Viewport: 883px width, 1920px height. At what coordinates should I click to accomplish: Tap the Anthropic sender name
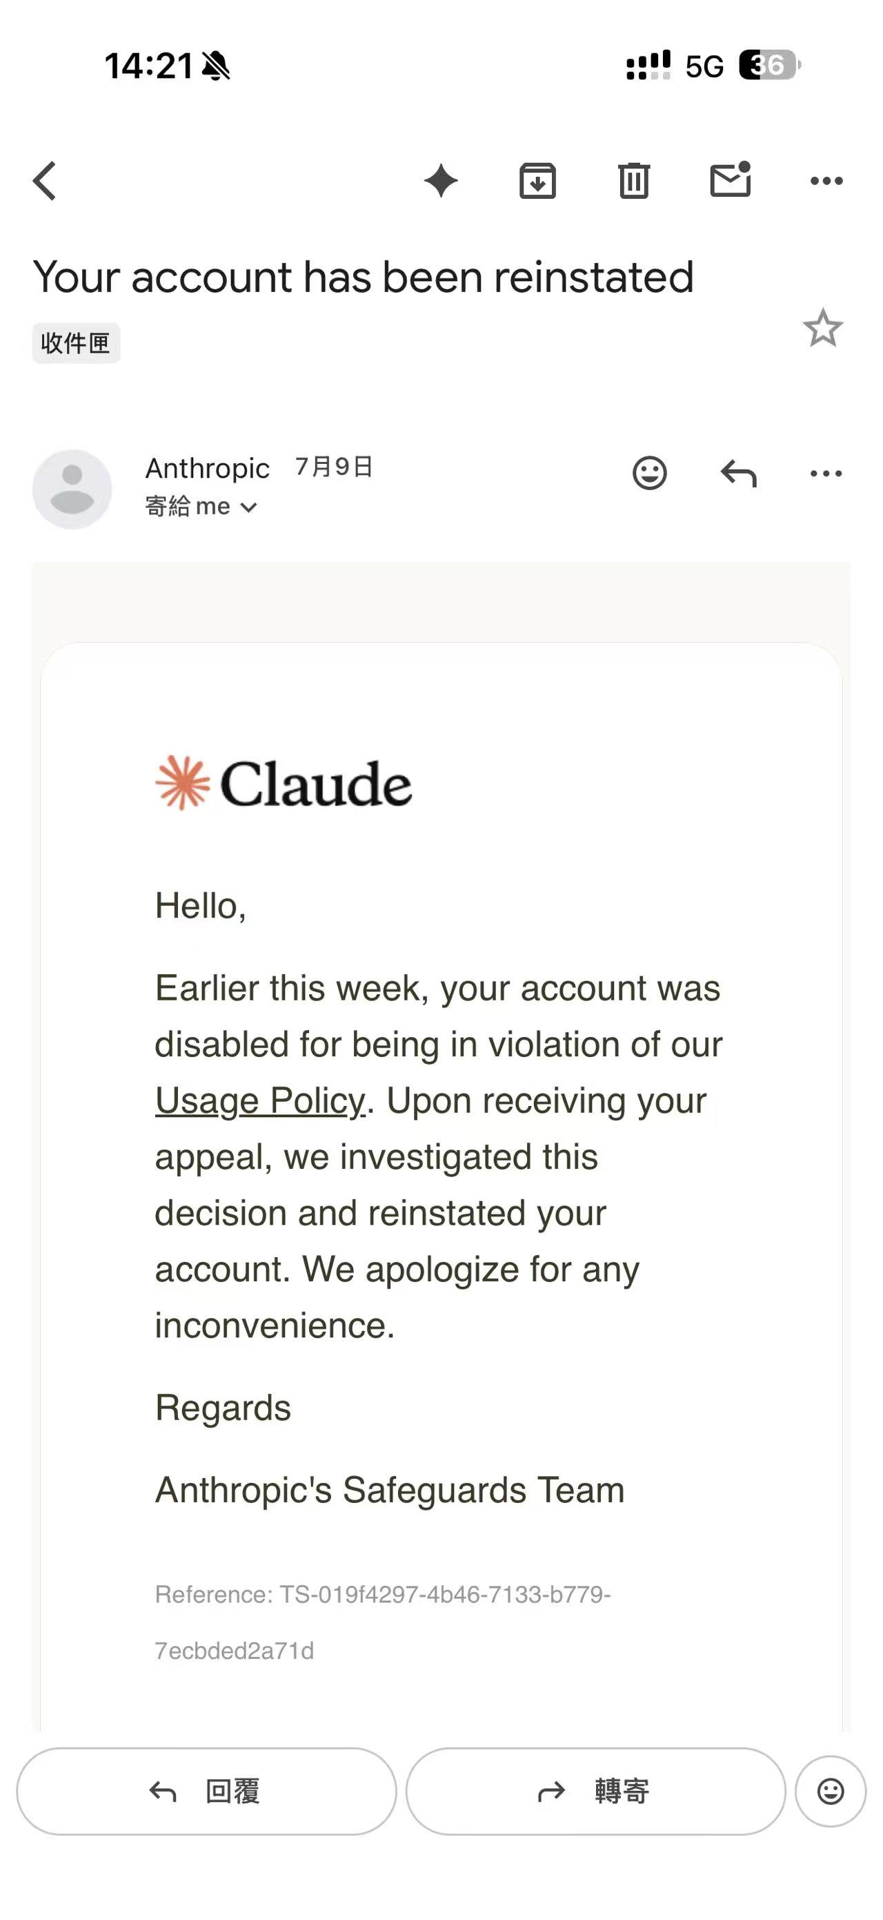point(207,468)
